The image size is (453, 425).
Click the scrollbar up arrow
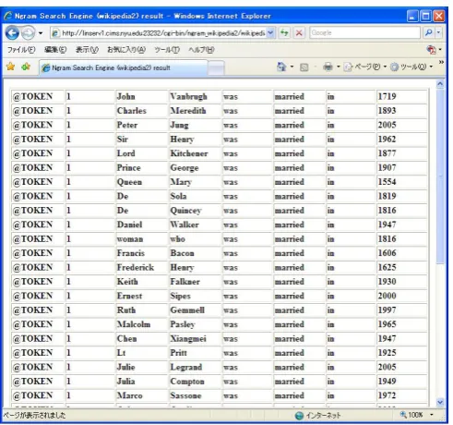(440, 84)
